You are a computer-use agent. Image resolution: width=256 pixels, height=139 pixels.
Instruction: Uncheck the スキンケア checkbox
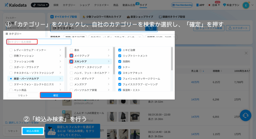pos(71,61)
